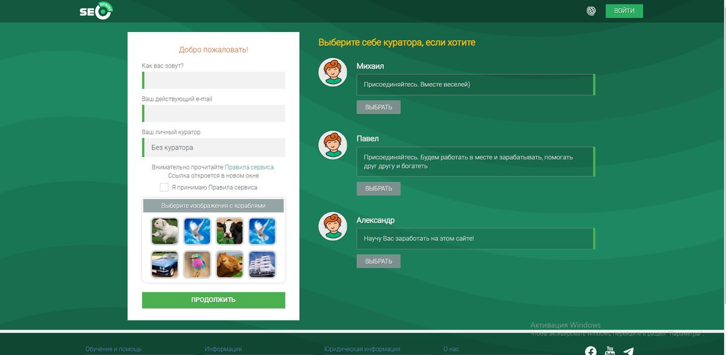Click the ВОЙТИ login button

click(x=624, y=11)
